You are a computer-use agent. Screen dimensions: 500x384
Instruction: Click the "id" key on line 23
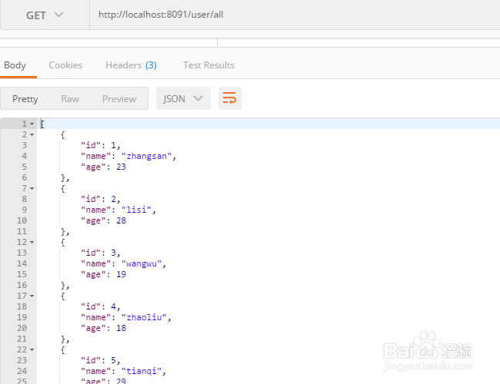(x=91, y=360)
